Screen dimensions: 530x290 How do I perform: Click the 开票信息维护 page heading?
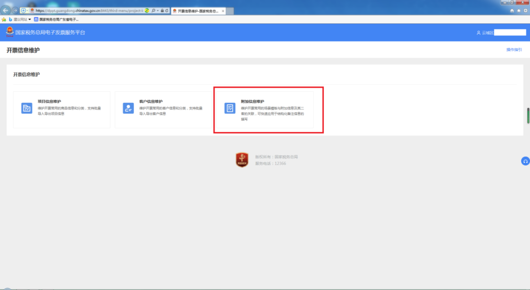point(23,50)
